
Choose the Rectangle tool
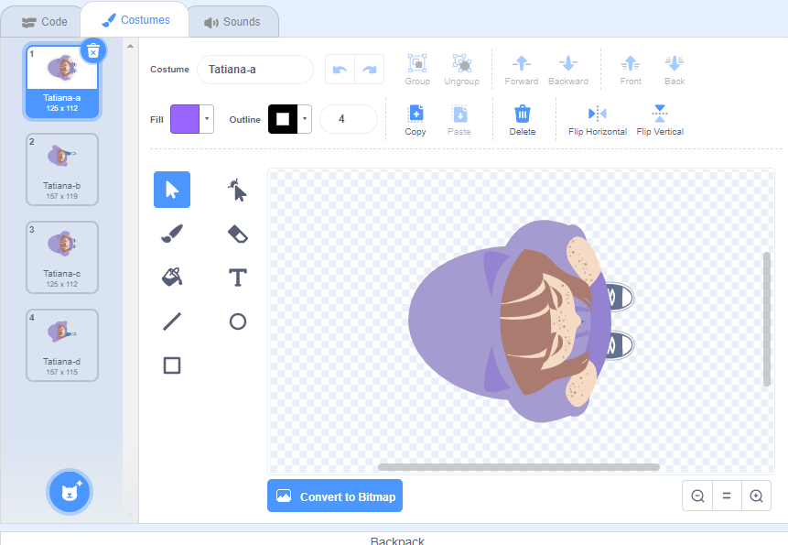(172, 365)
